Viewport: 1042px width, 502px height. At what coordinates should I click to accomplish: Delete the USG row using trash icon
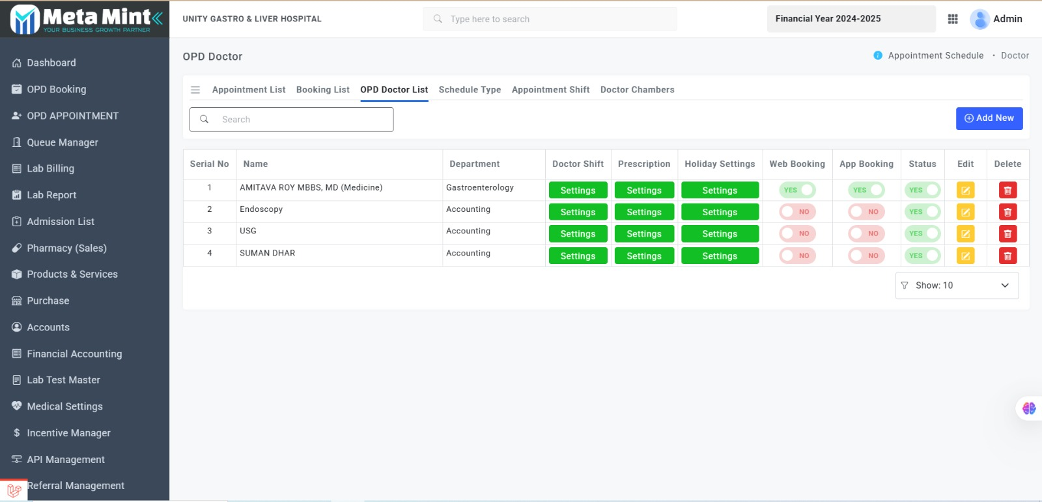[x=1007, y=234]
